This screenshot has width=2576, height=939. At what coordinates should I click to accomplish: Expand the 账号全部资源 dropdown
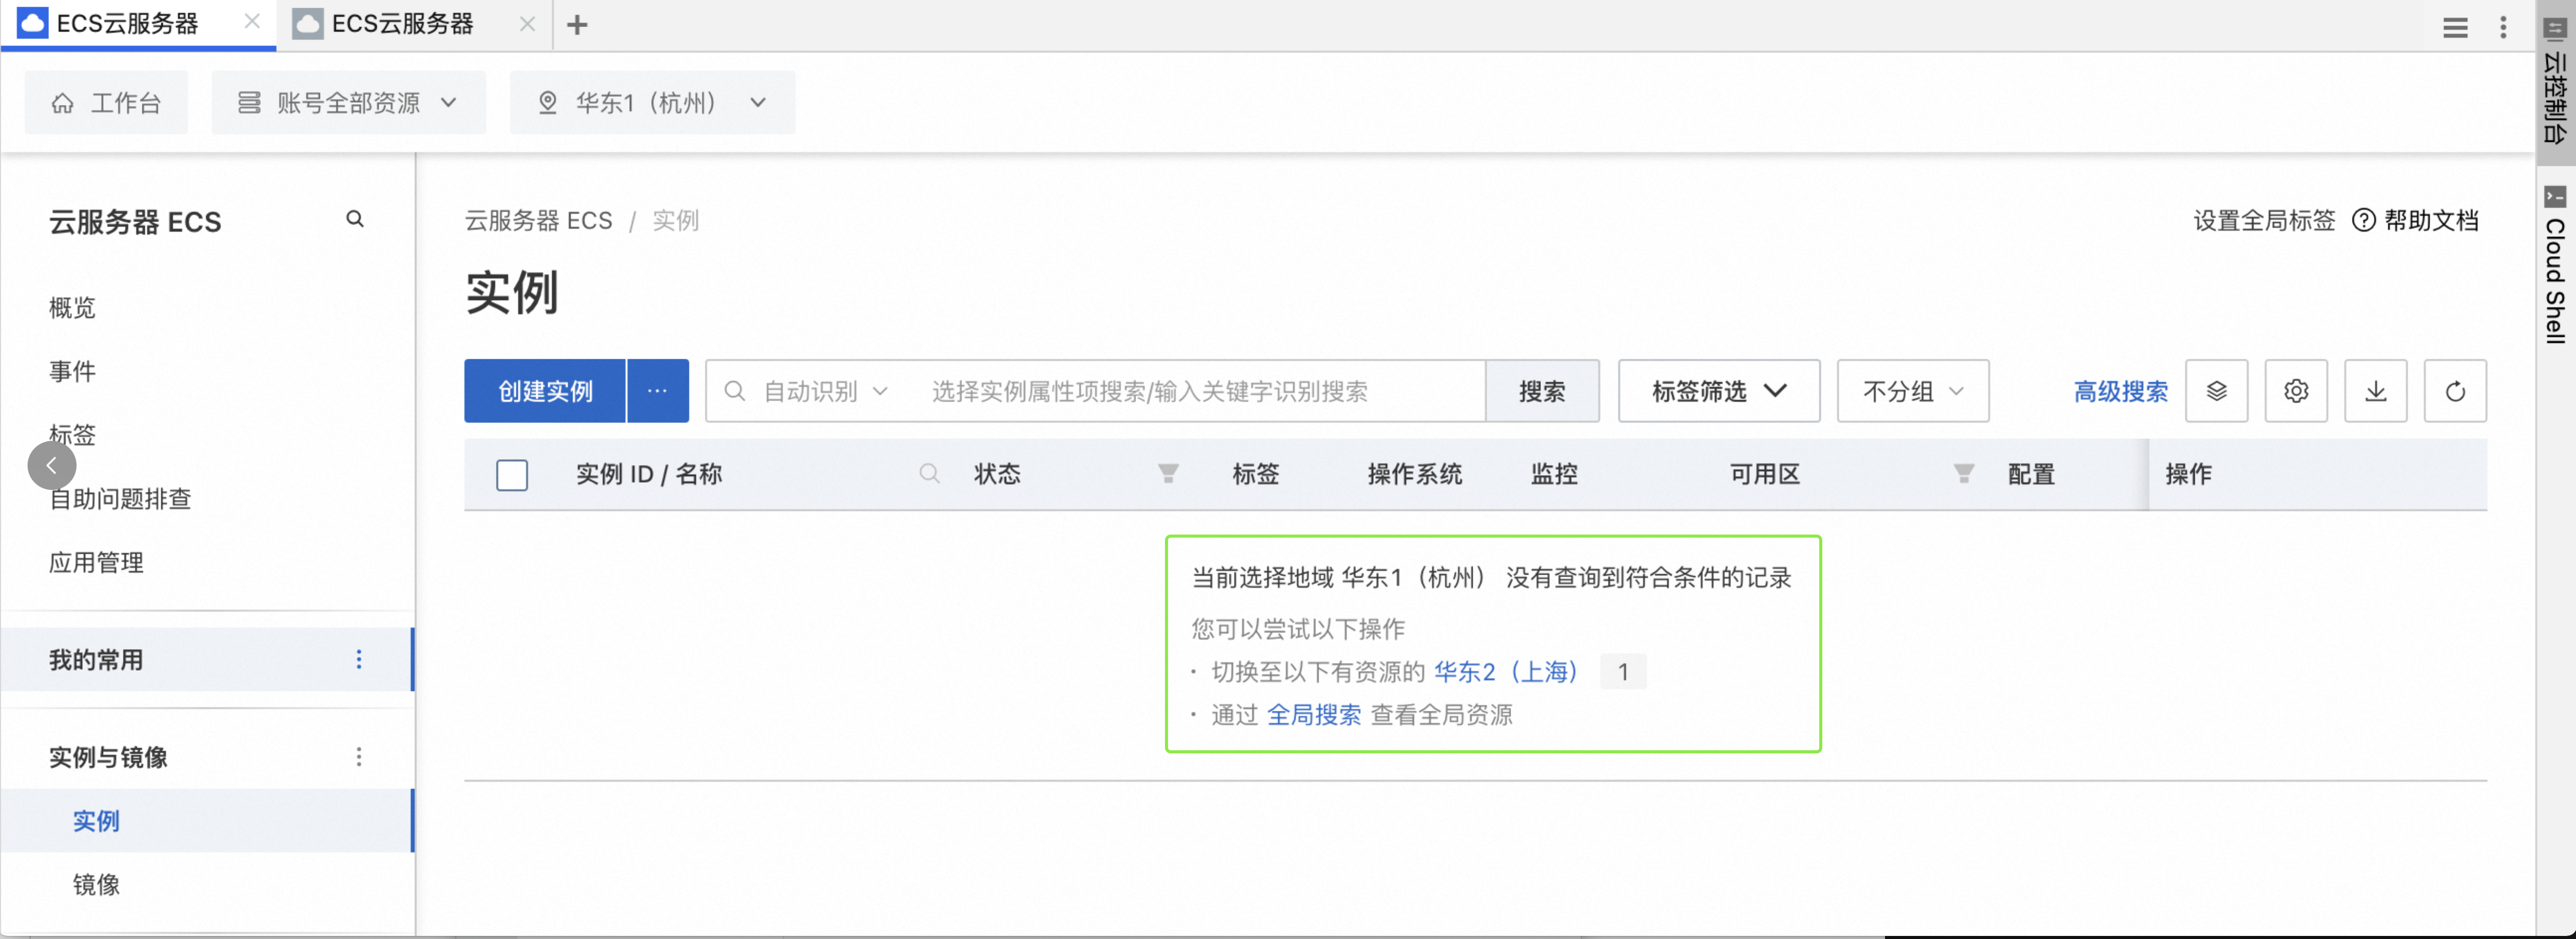348,103
